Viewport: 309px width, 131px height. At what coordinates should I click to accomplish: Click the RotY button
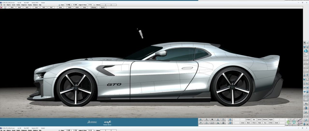point(19,7)
